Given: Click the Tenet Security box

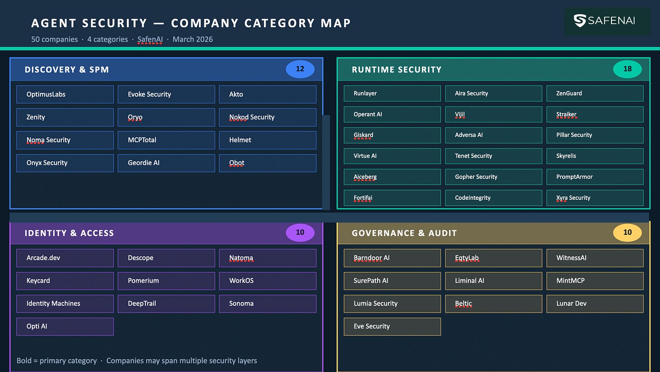Looking at the screenshot, I should point(494,156).
